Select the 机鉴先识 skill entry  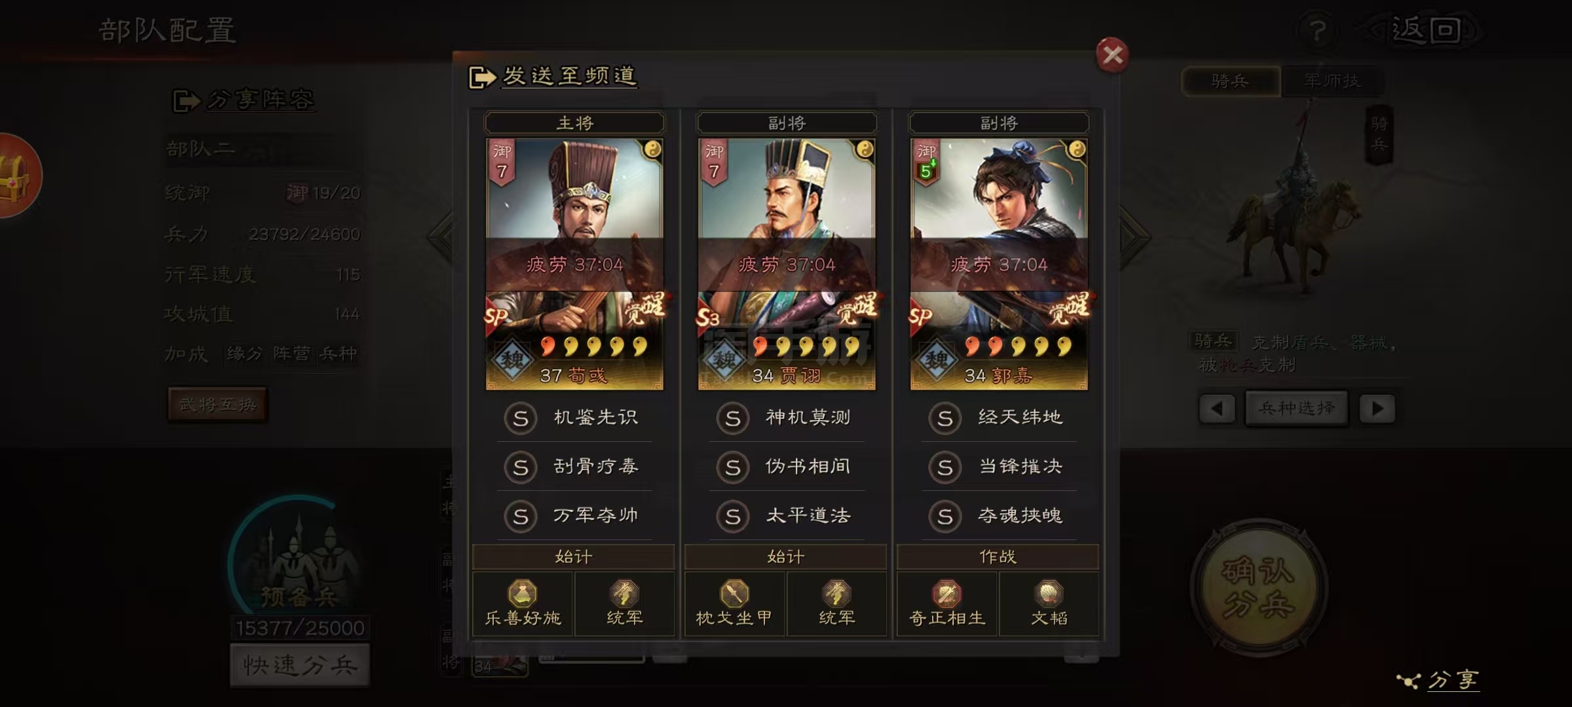(574, 418)
